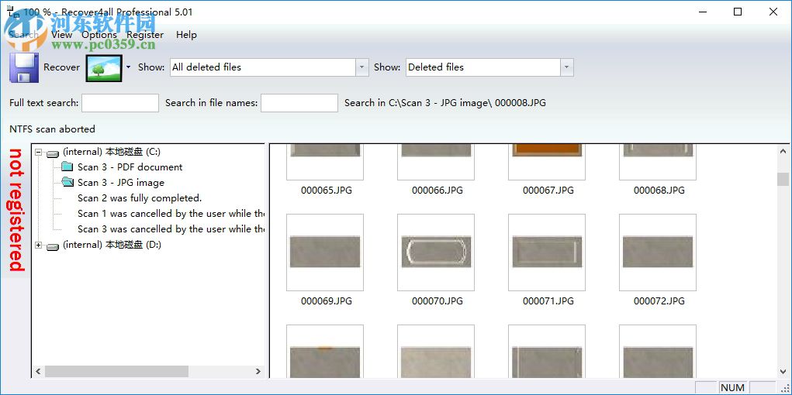Viewport: 792px width, 395px height.
Task: Maximize the Recover4all window
Action: [x=738, y=12]
